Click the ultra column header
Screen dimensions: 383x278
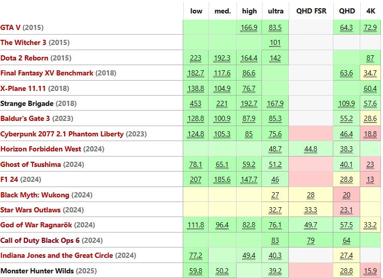(275, 11)
